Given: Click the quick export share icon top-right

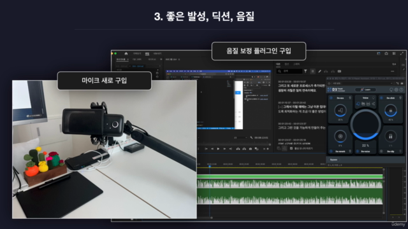Looking at the screenshot, I should click(x=386, y=53).
